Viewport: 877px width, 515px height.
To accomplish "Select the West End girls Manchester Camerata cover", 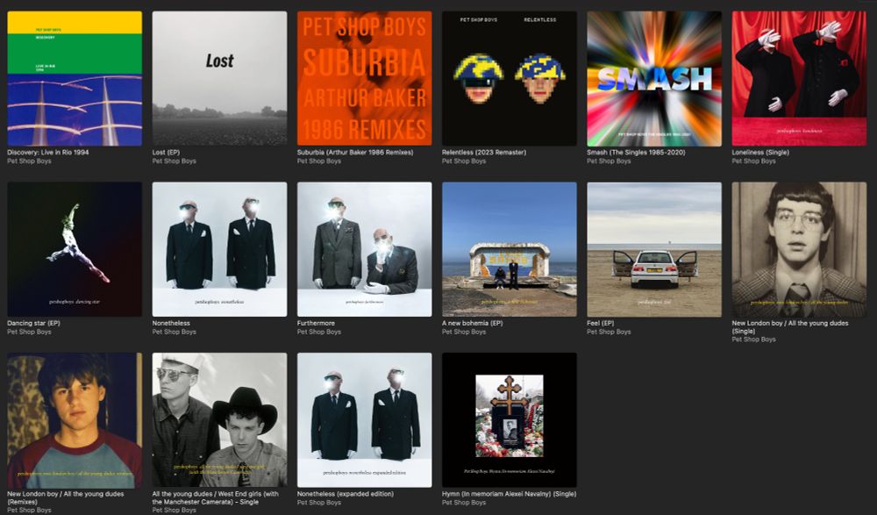I will pyautogui.click(x=219, y=420).
